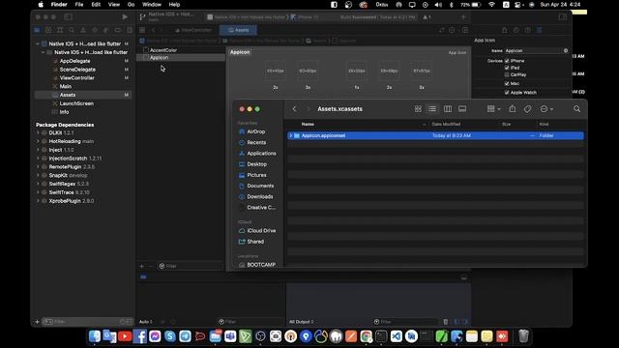
Task: Expand the DLKit package dependency
Action: (x=38, y=133)
